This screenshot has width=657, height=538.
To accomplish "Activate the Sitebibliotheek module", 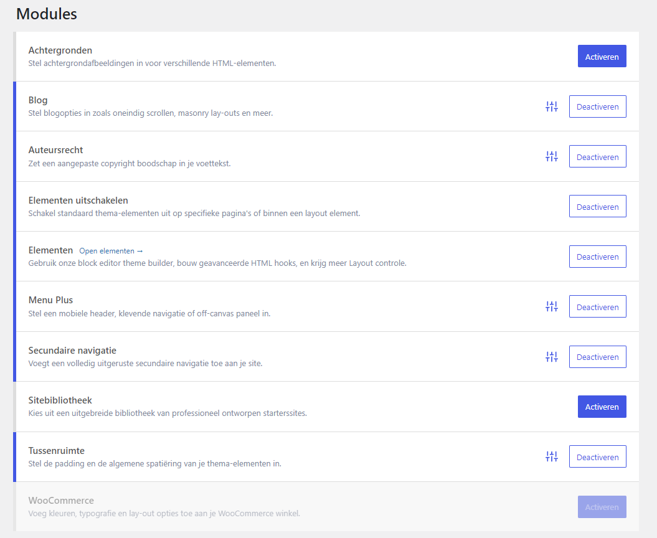I will click(x=602, y=407).
